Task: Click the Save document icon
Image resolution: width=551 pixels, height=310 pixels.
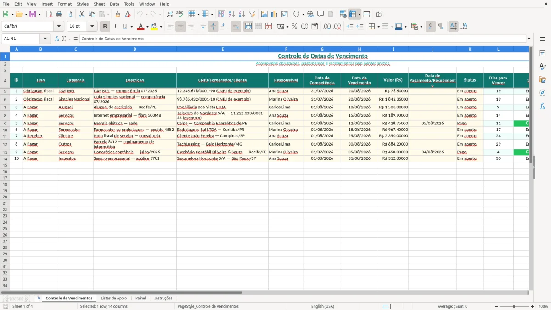Action: (32, 14)
